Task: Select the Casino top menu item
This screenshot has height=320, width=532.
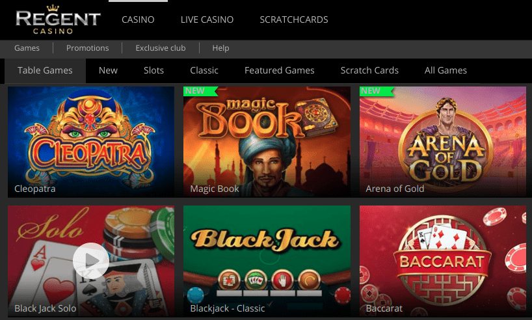Action: tap(138, 20)
